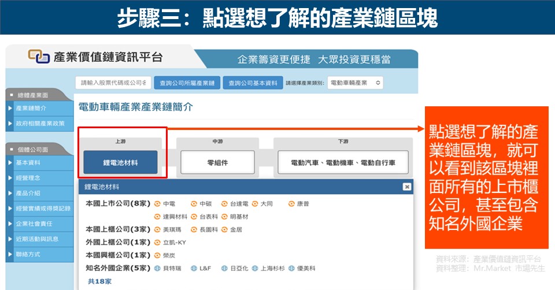Click the orange icon beside 台表科
The height and width of the screenshot is (290, 555).
pos(194,217)
